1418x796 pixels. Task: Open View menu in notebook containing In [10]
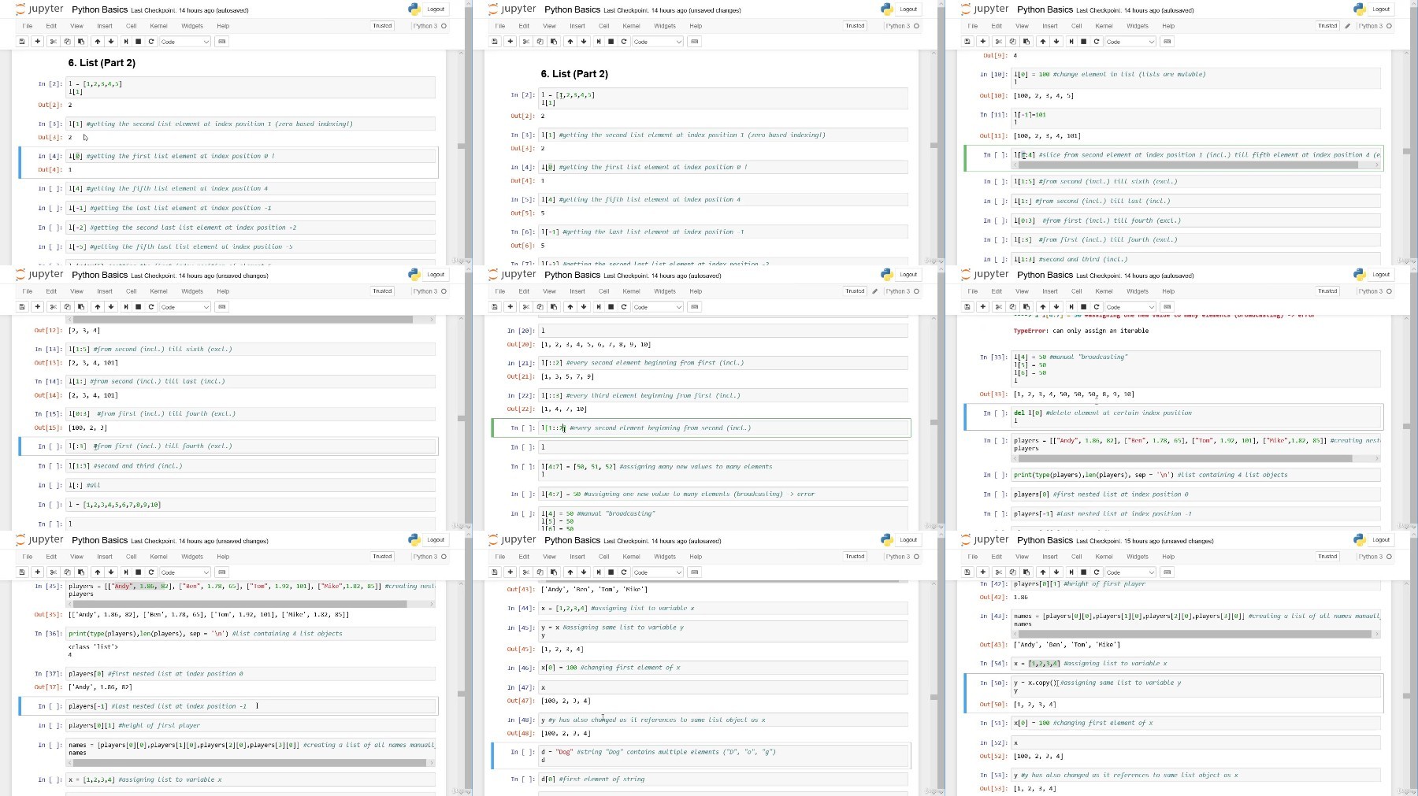tap(1022, 26)
